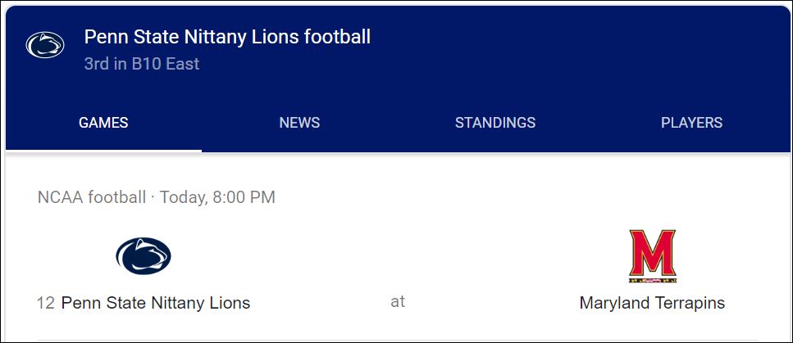Click the Today, 8:00 PM game time
The width and height of the screenshot is (793, 343).
217,197
